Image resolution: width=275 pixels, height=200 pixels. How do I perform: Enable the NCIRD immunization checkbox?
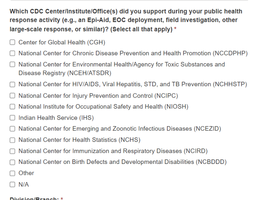[x=12, y=151]
